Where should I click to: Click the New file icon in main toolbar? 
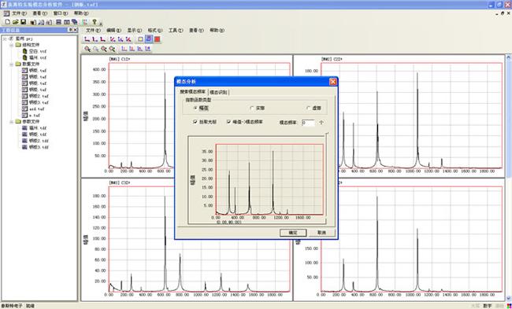click(7, 22)
